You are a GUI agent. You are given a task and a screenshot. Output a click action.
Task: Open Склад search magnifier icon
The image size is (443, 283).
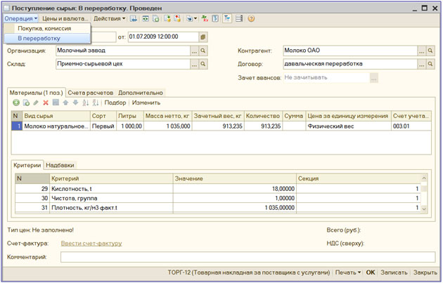pos(203,64)
